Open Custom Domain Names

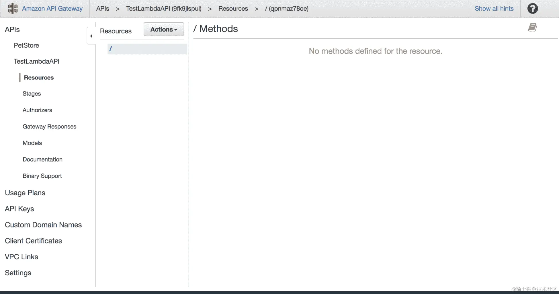(43, 225)
